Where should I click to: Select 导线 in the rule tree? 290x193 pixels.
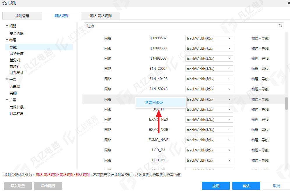(39, 47)
